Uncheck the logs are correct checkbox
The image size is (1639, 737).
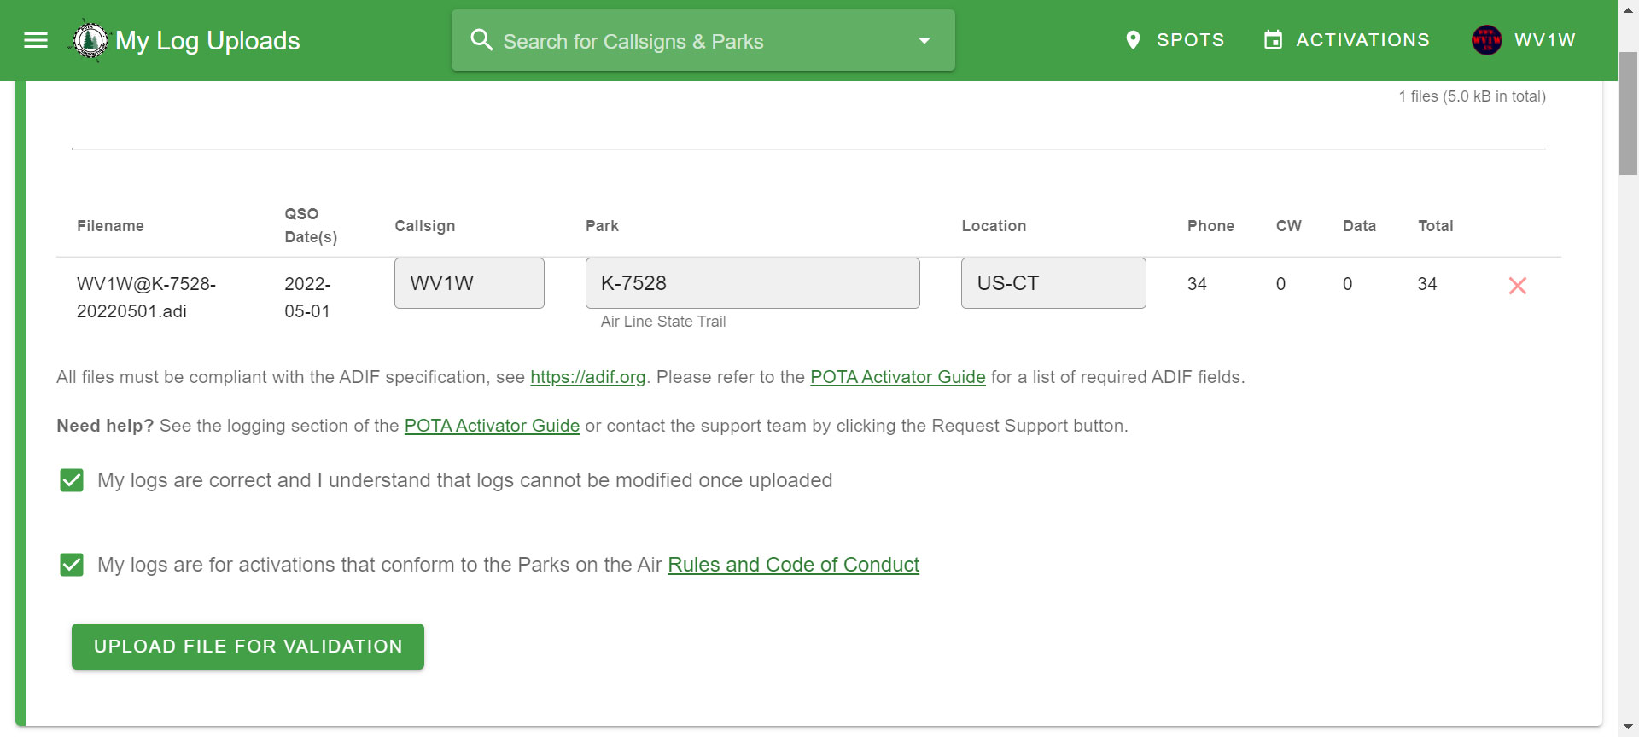72,480
